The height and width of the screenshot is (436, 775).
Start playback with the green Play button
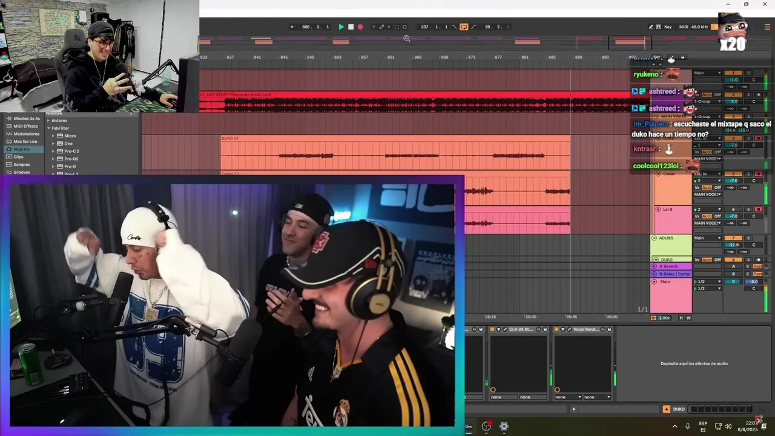(341, 27)
